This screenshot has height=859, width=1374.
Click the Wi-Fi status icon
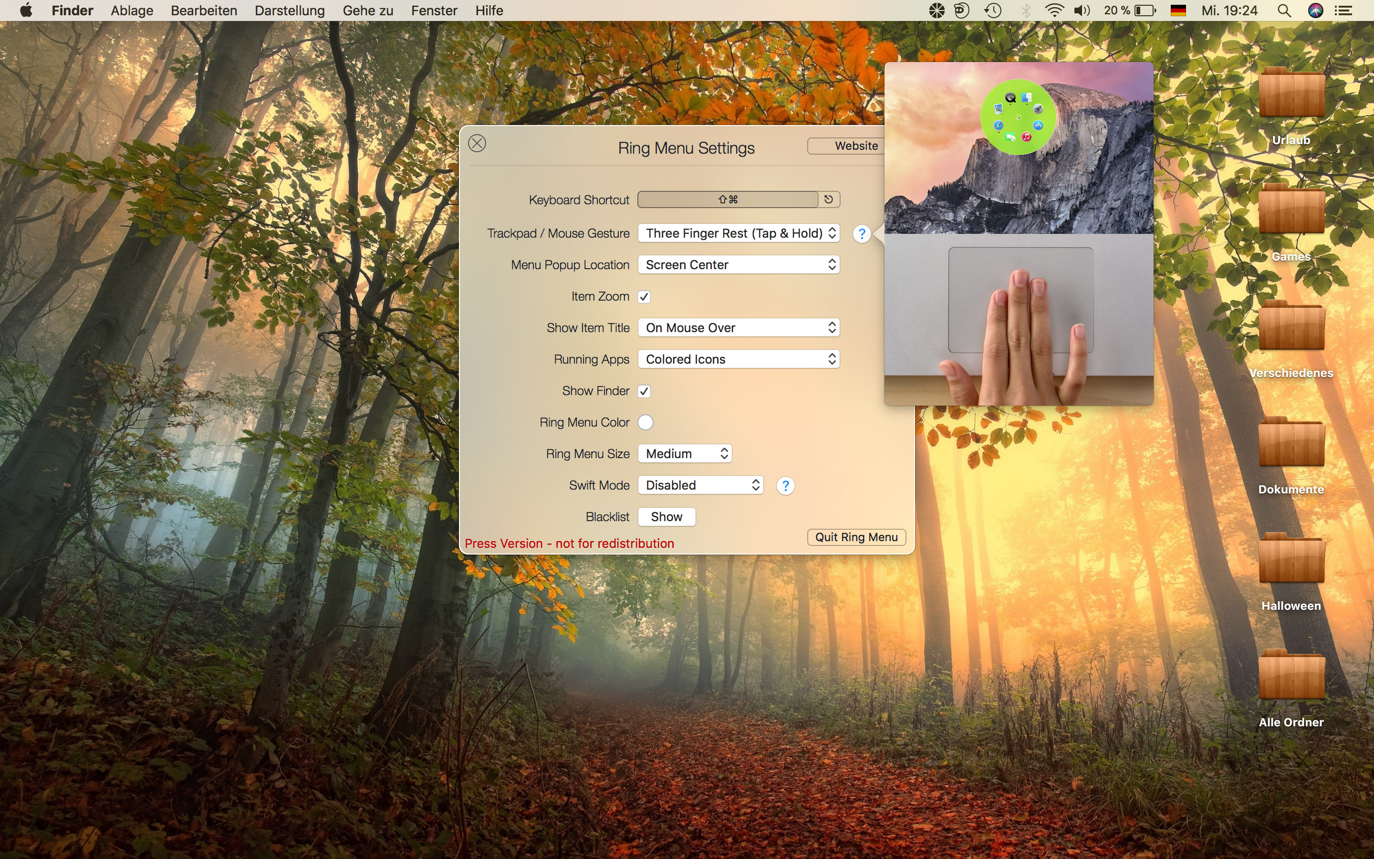1054,10
